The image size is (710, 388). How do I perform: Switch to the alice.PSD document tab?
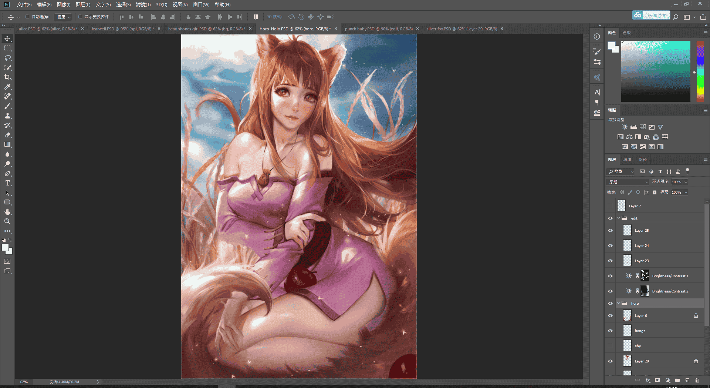[x=48, y=29]
